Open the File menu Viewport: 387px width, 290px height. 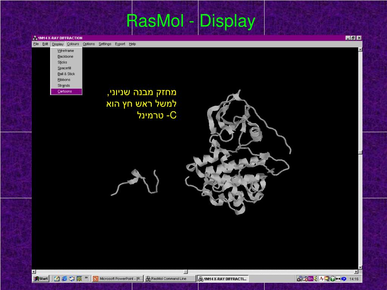point(36,44)
